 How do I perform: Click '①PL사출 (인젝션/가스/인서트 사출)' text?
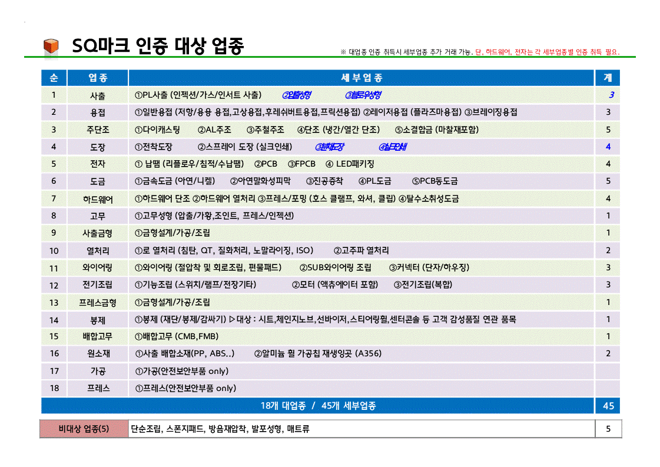pyautogui.click(x=198, y=95)
